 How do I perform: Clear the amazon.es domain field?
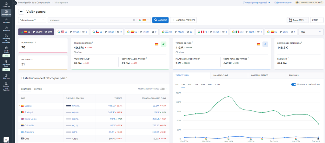(134, 20)
